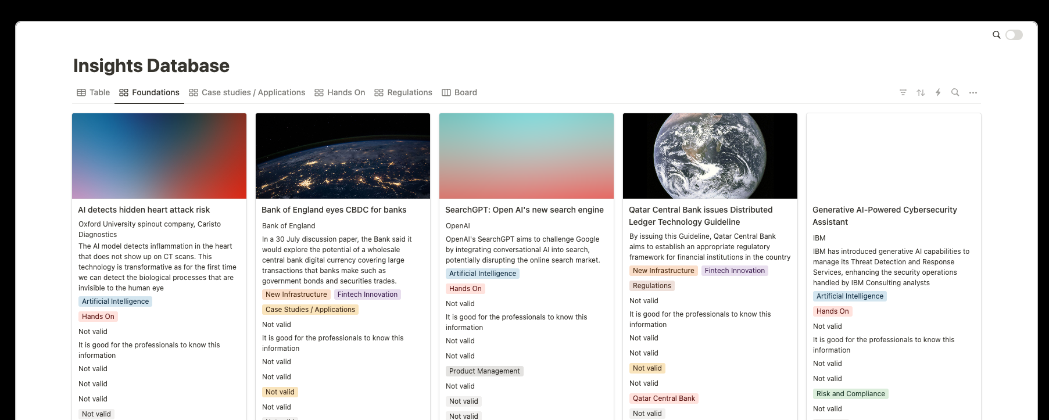Switch to the Regulations tab
Viewport: 1049px width, 420px height.
click(x=403, y=92)
